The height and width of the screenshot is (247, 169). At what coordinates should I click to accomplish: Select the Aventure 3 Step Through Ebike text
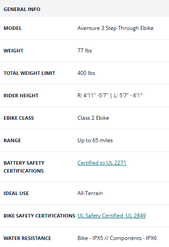(116, 28)
